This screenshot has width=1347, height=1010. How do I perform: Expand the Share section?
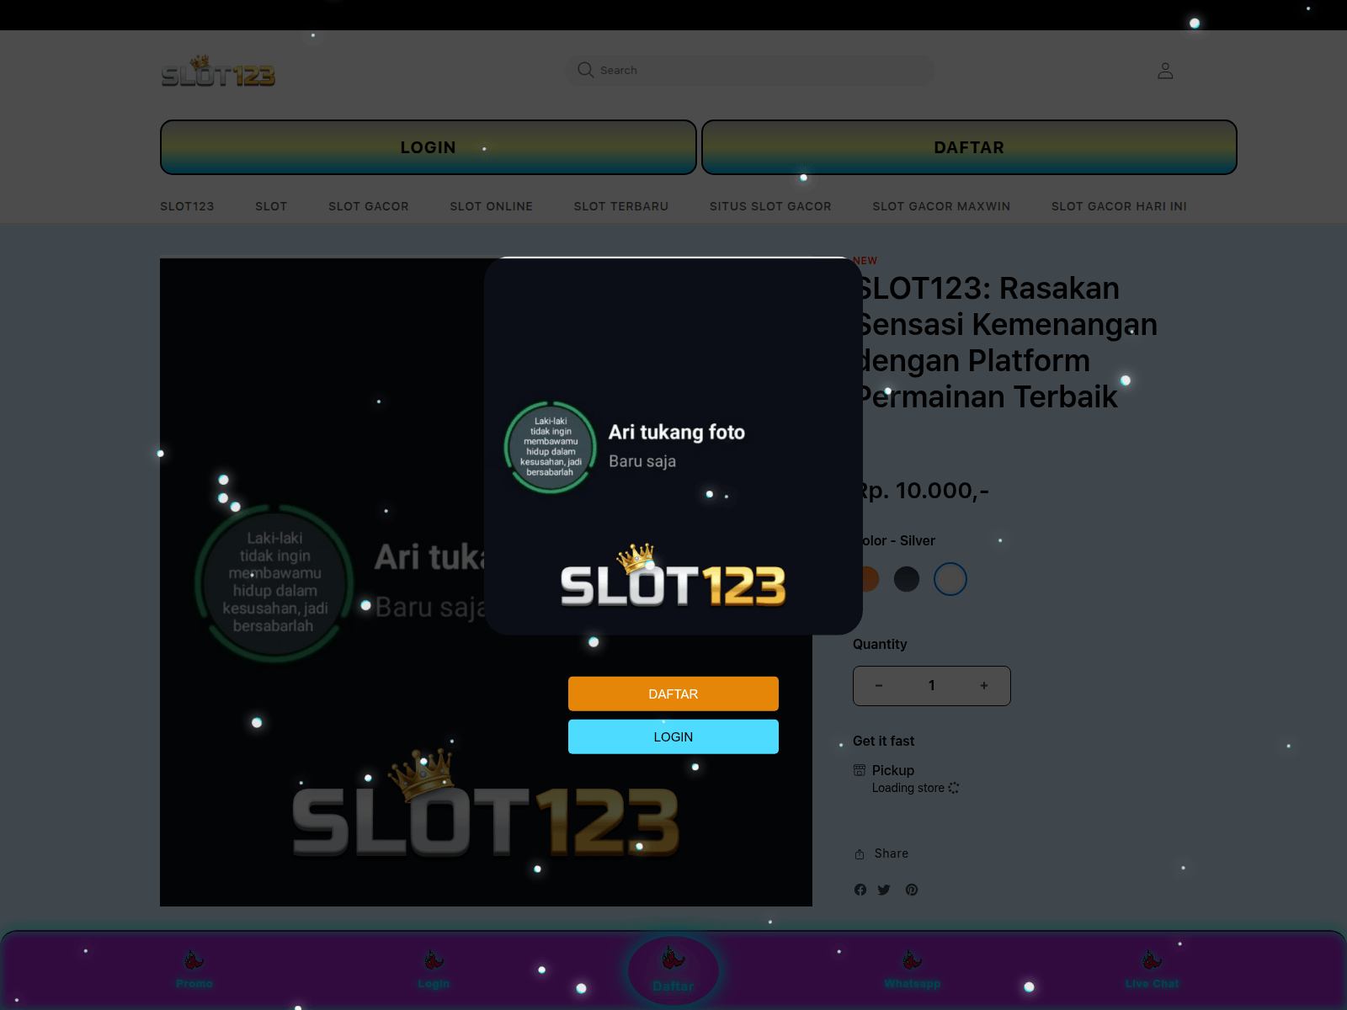click(x=881, y=853)
